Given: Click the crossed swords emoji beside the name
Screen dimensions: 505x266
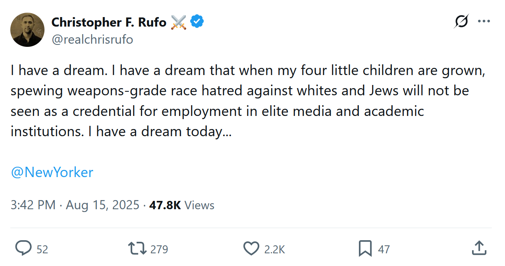Looking at the screenshot, I should [179, 22].
